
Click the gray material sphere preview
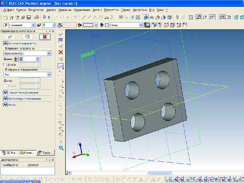147,25
